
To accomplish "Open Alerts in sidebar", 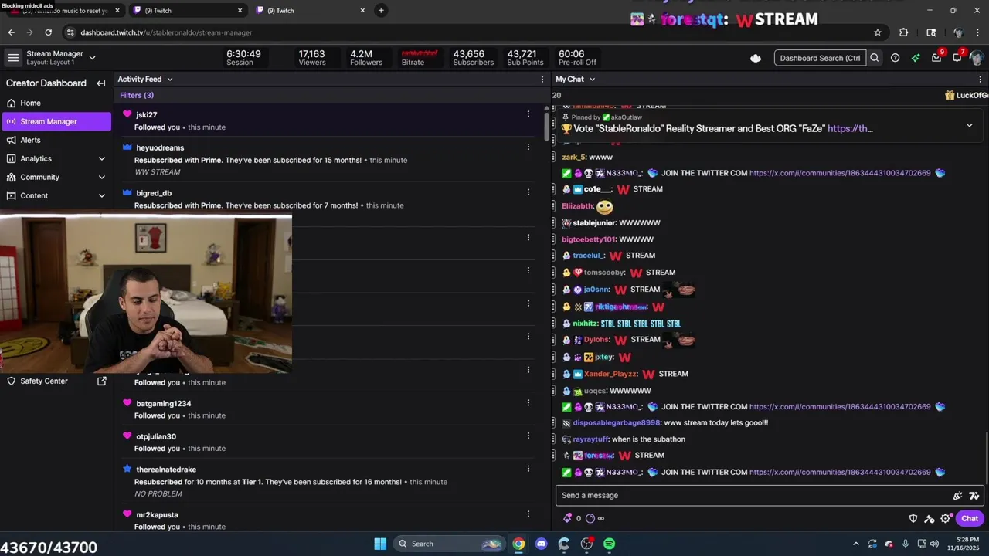I will 56,140.
